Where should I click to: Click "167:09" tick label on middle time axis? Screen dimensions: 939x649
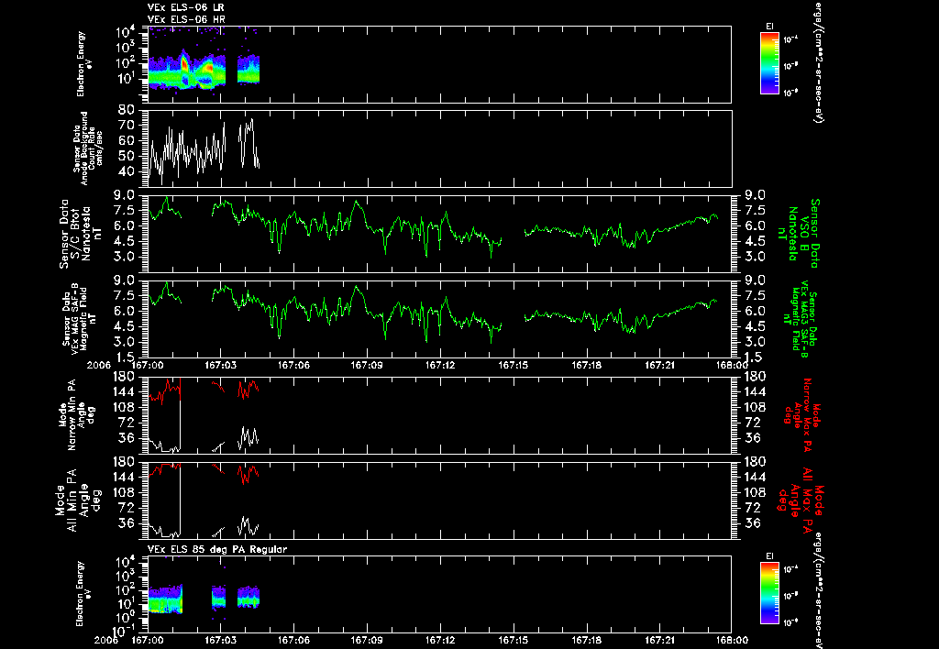tap(367, 365)
